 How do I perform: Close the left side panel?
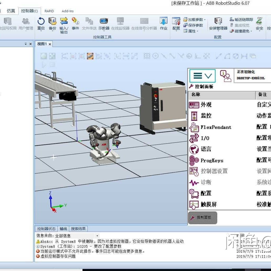tap(31, 44)
